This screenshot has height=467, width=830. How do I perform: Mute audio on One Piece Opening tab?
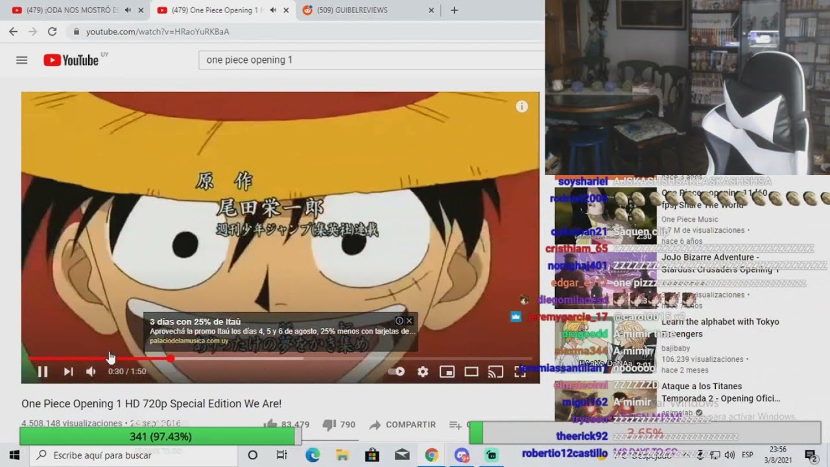[x=273, y=10]
